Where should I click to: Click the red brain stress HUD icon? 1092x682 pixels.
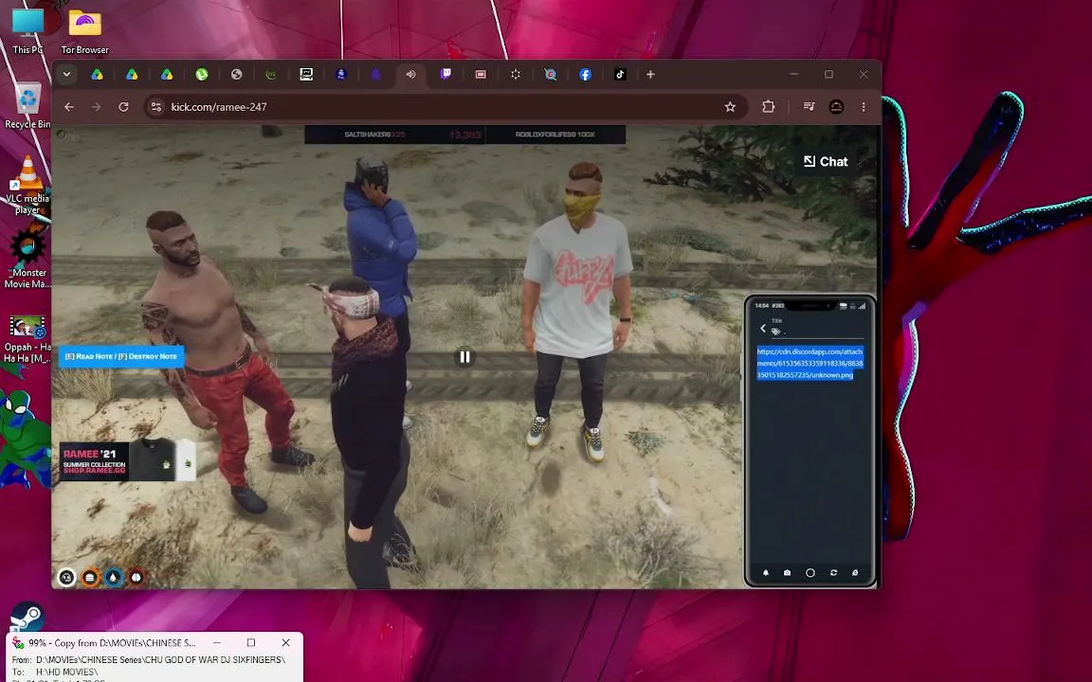click(136, 577)
